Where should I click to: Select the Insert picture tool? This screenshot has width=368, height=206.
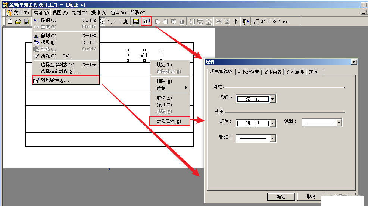coord(136,22)
